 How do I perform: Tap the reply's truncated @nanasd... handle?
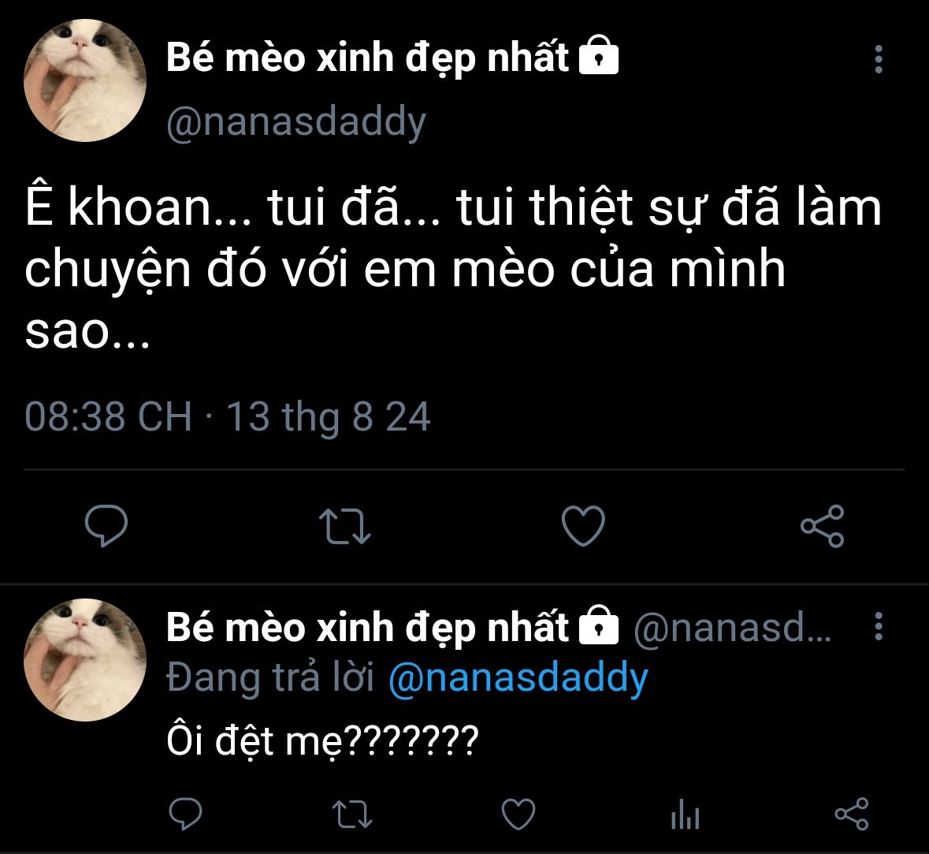[732, 628]
